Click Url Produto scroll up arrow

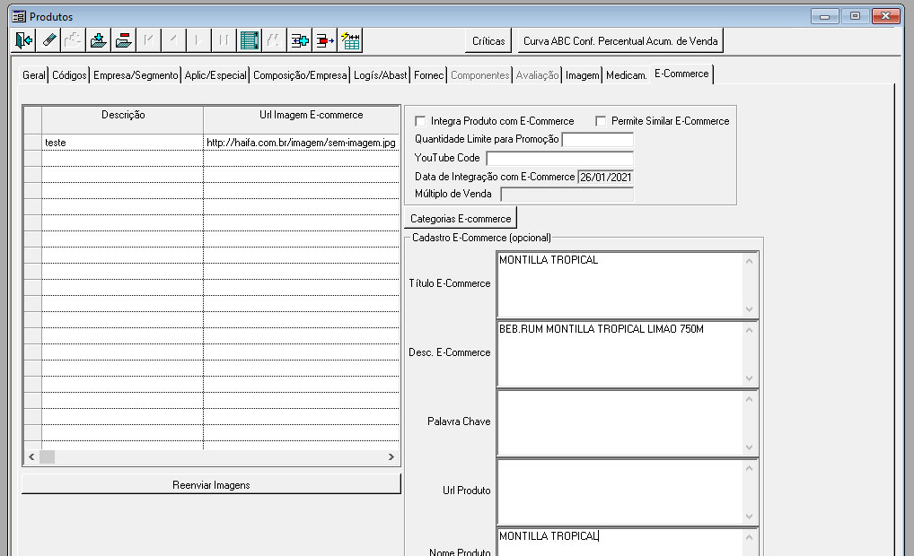pos(749,469)
